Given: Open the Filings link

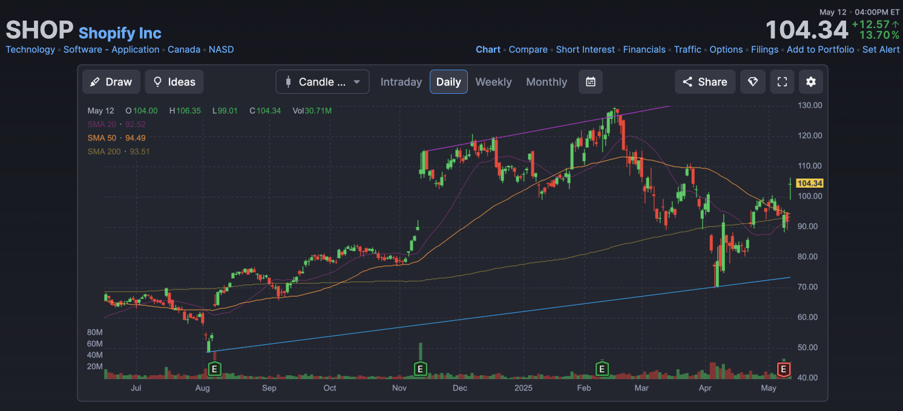Looking at the screenshot, I should click(x=765, y=50).
